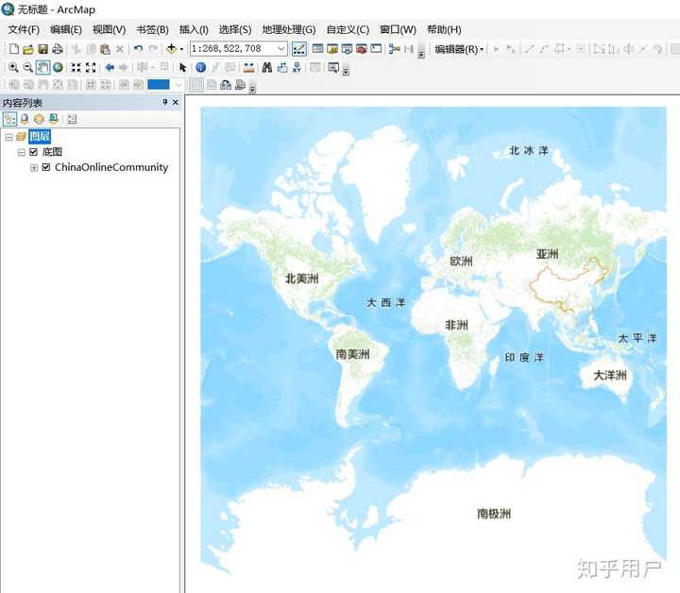This screenshot has height=593, width=680.
Task: Open the 窗口(W) menu
Action: (x=398, y=29)
